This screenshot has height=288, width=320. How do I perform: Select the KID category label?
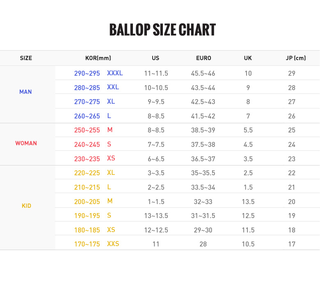pyautogui.click(x=26, y=206)
